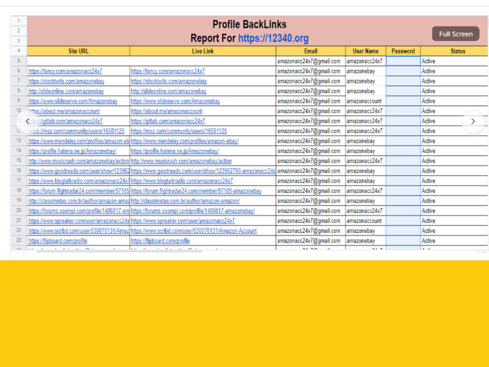Select the Password column header
The height and width of the screenshot is (367, 489).
pyautogui.click(x=403, y=51)
